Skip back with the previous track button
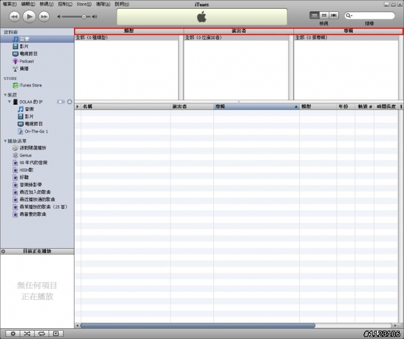 (15, 17)
